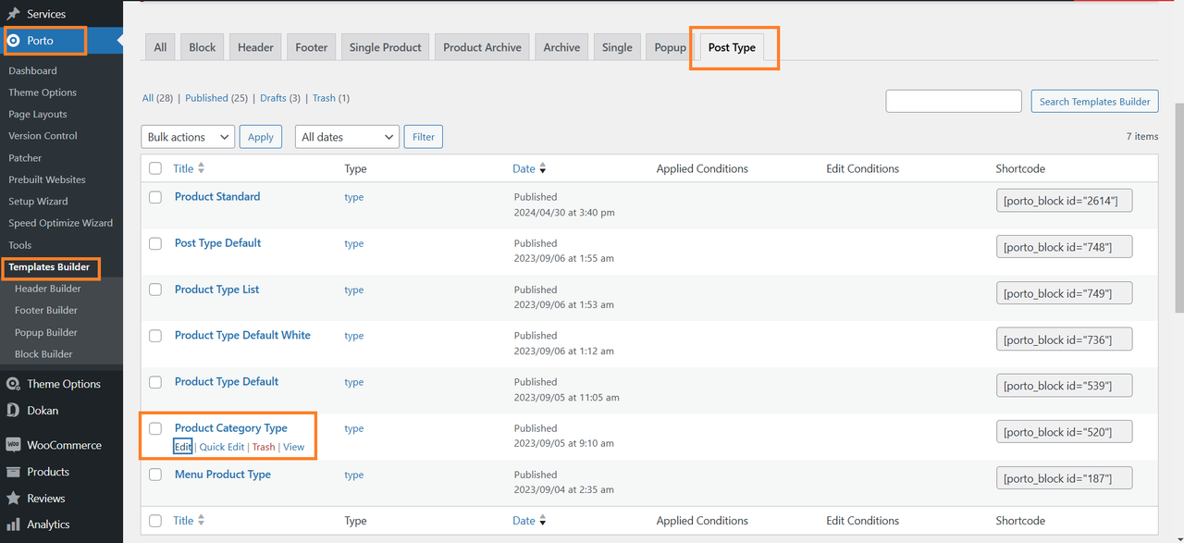Open Speed Optimize Wizard menu item
Screen dimensions: 1184x543
(x=61, y=223)
